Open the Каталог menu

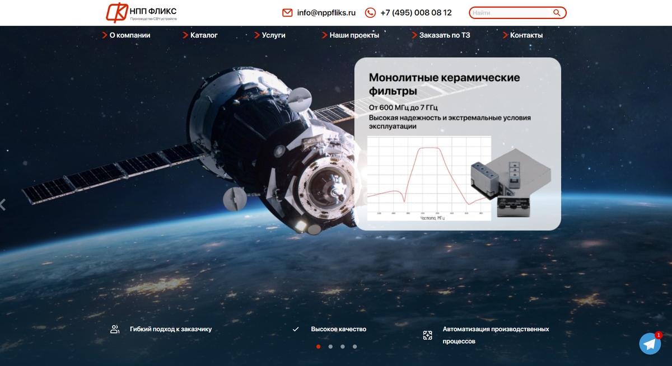click(x=204, y=35)
